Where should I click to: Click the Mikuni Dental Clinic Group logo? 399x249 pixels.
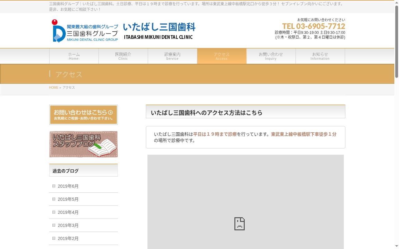click(85, 31)
